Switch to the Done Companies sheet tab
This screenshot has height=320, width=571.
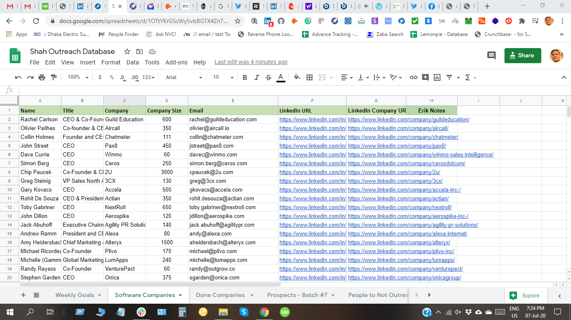220,295
